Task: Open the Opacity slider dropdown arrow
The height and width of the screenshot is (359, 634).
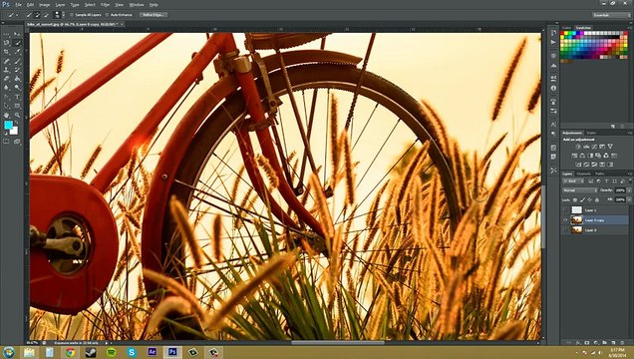Action: [x=629, y=190]
